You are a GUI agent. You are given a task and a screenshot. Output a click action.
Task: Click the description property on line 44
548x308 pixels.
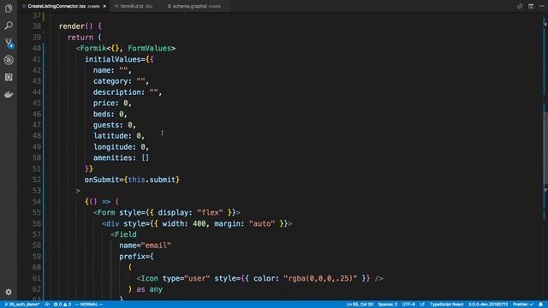pyautogui.click(x=116, y=92)
